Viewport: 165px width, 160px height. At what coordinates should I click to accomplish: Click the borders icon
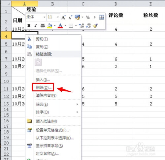[71, 26]
